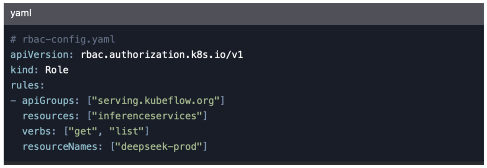Viewport: 487px width, 168px height.
Task: Click the hash symbol starting the comment
Action: point(13,40)
